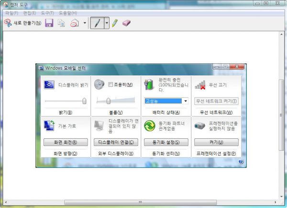
Task: Select the yellow Highlighter tool
Action: 115,23
